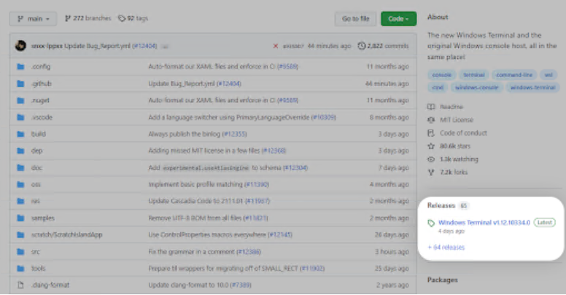
Task: Click the failed check X status icon
Action: [x=275, y=46]
